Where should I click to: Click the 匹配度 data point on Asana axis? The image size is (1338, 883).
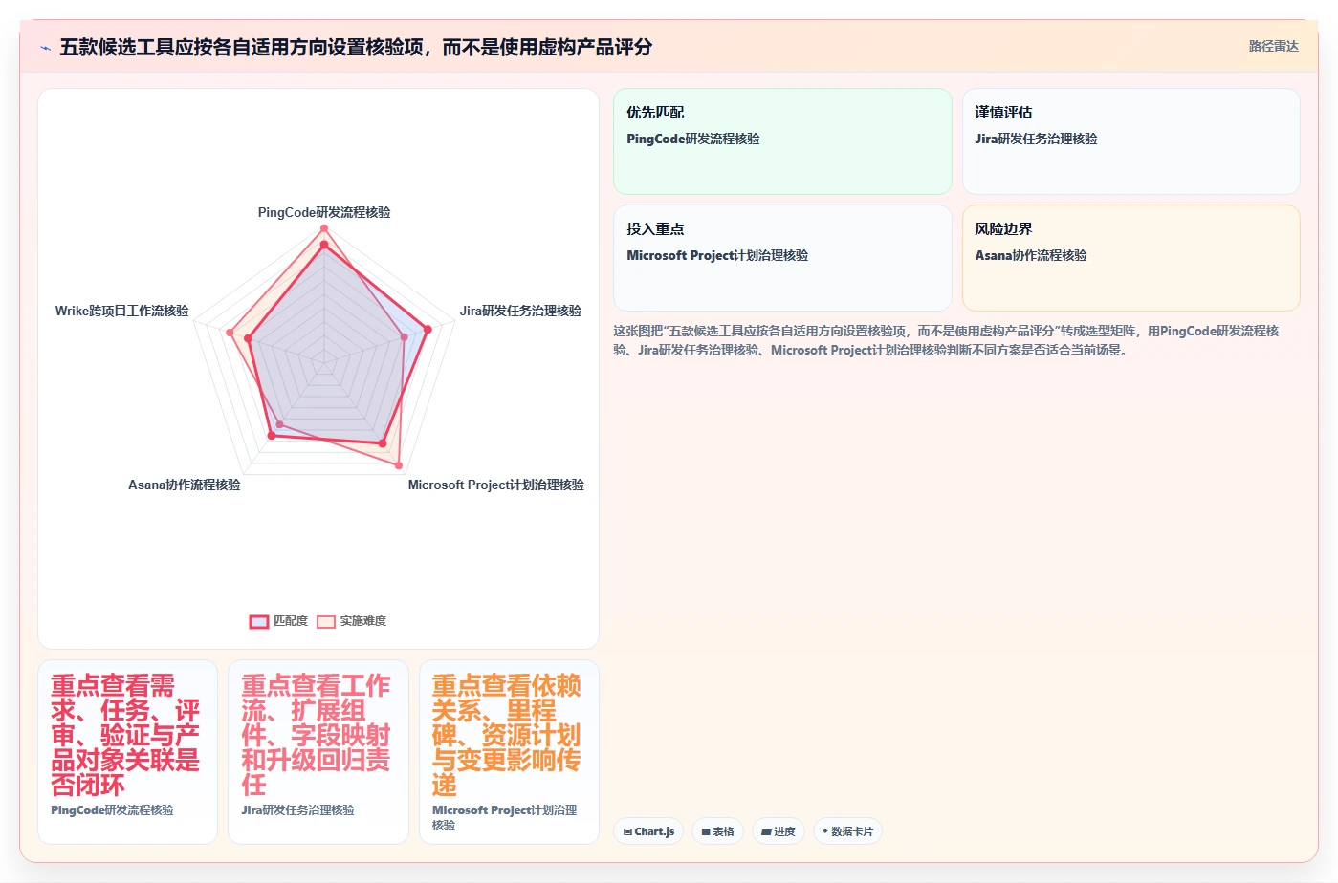272,436
